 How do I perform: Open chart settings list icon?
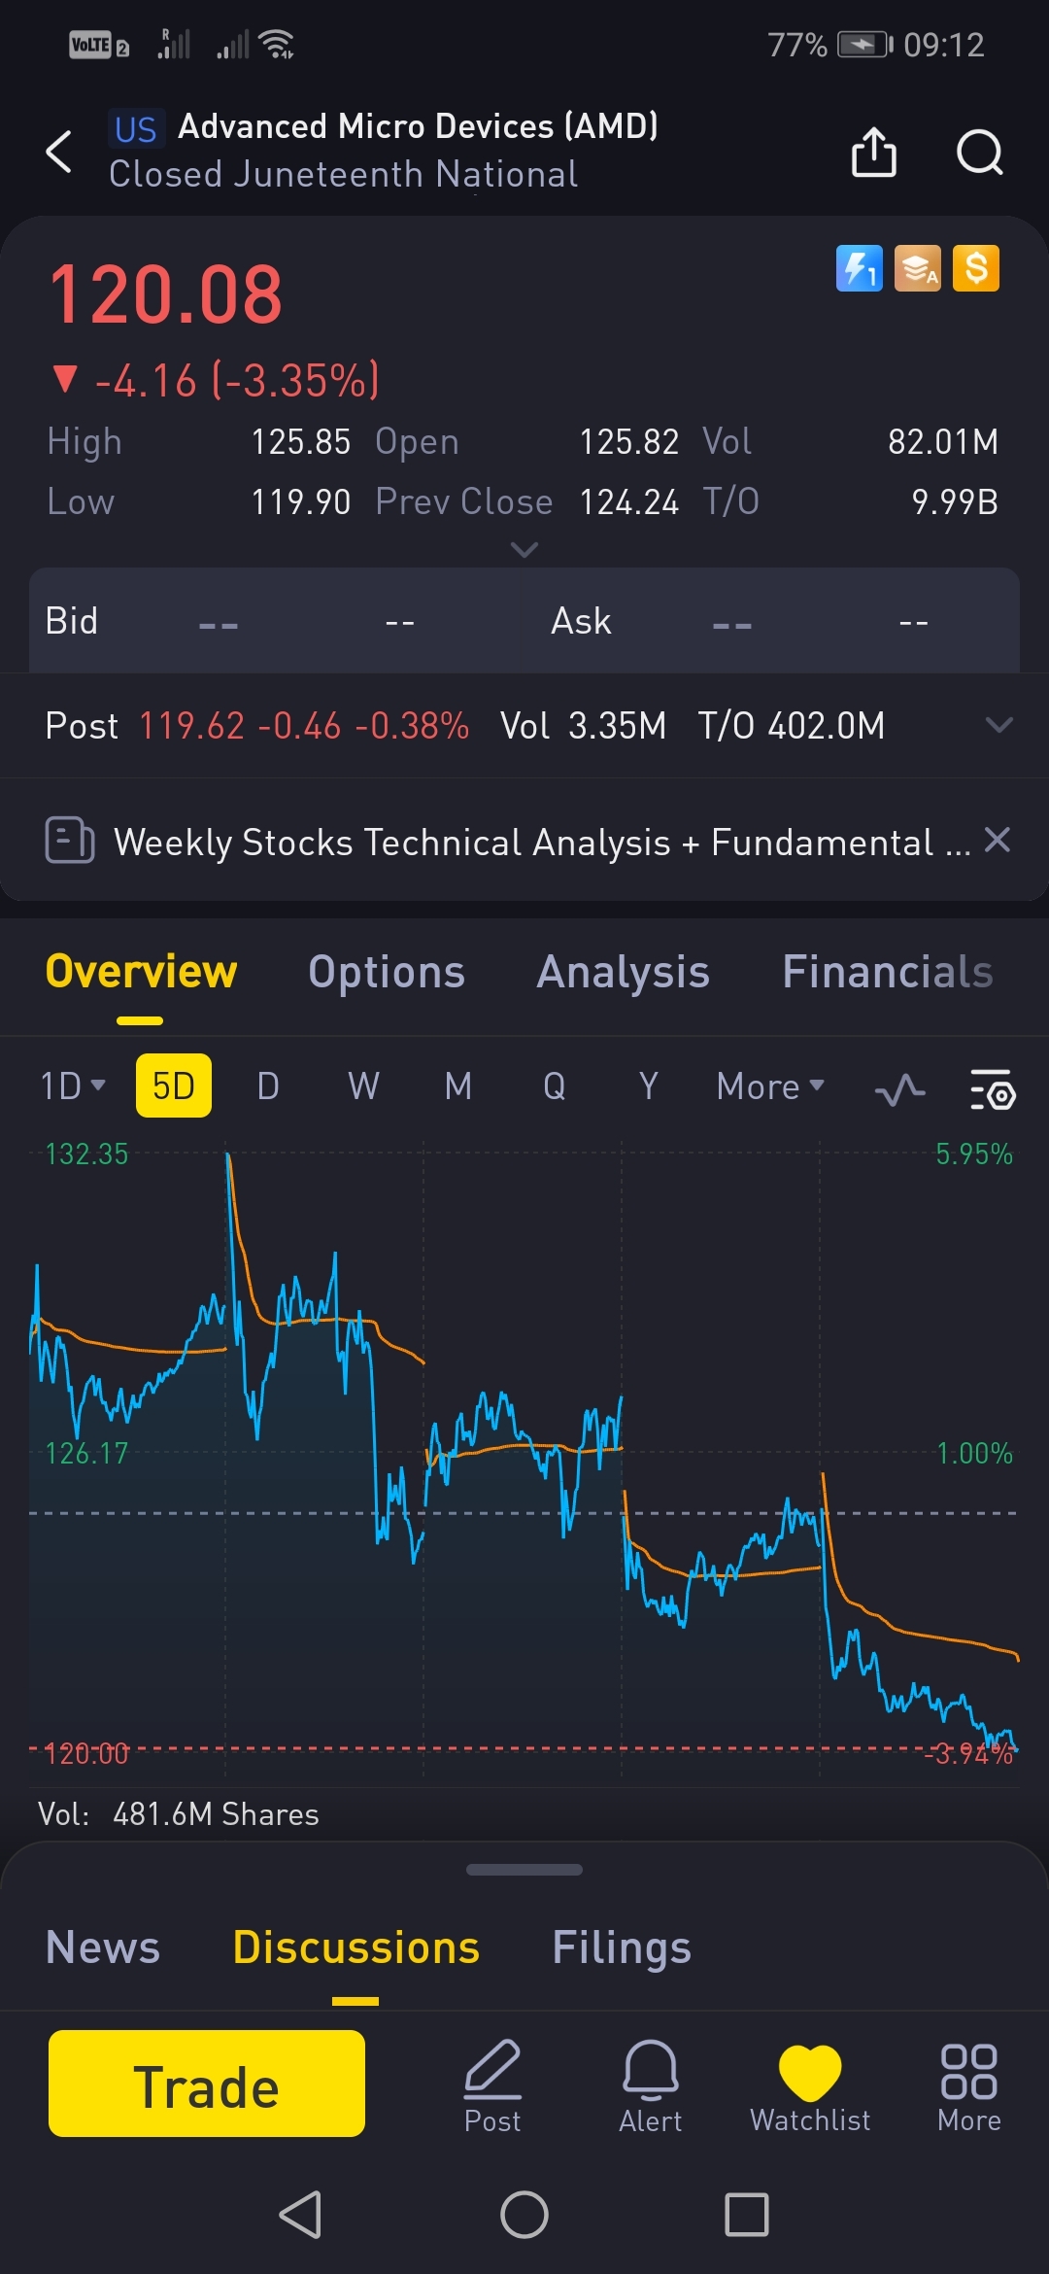pyautogui.click(x=993, y=1088)
